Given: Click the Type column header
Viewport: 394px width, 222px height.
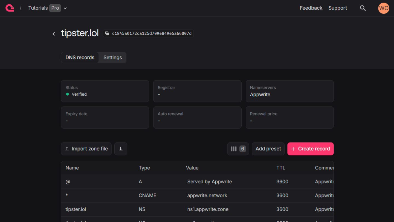Looking at the screenshot, I should click(144, 168).
